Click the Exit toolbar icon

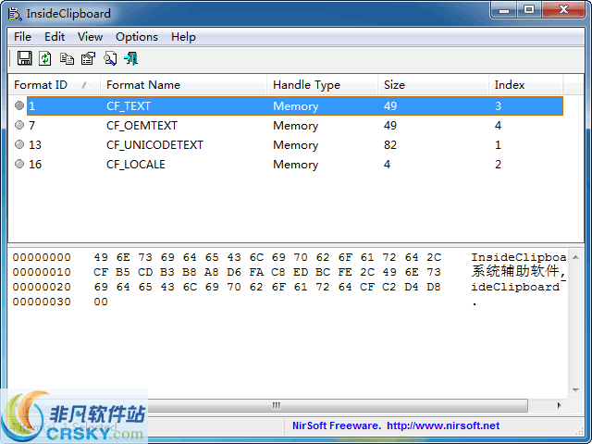tap(131, 58)
